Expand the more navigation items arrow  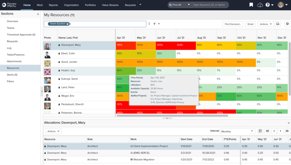pos(140,5)
